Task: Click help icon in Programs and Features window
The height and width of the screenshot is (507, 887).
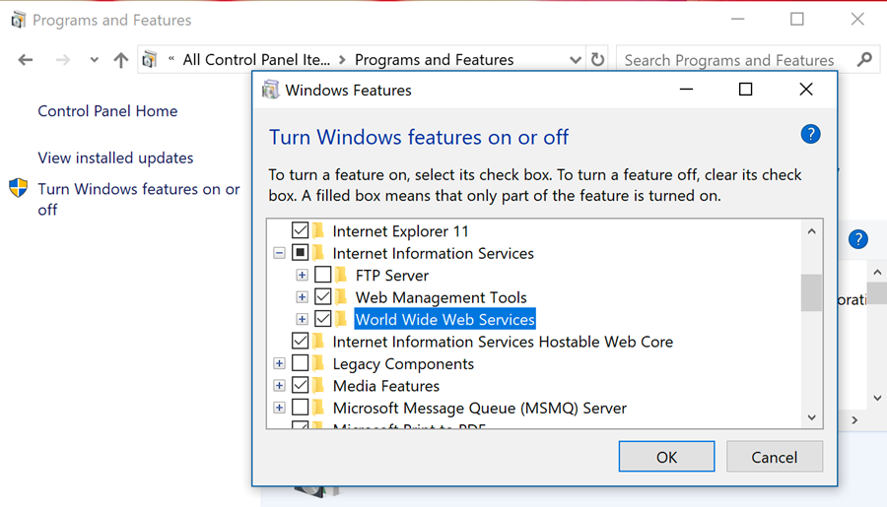Action: pos(858,239)
